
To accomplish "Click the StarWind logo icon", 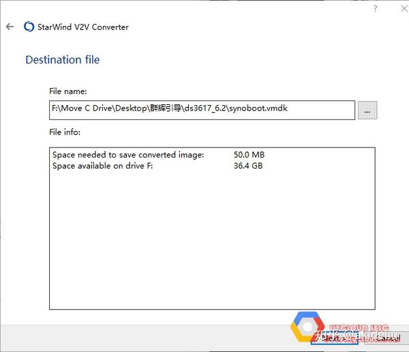I will (29, 27).
